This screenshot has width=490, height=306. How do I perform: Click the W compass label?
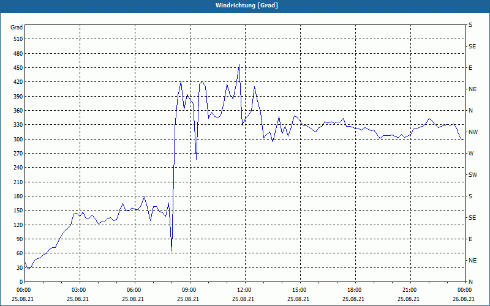(x=471, y=154)
